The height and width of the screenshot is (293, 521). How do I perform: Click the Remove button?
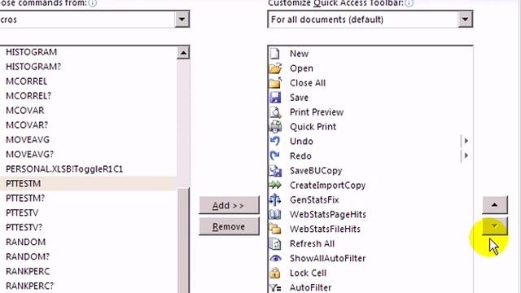point(229,226)
